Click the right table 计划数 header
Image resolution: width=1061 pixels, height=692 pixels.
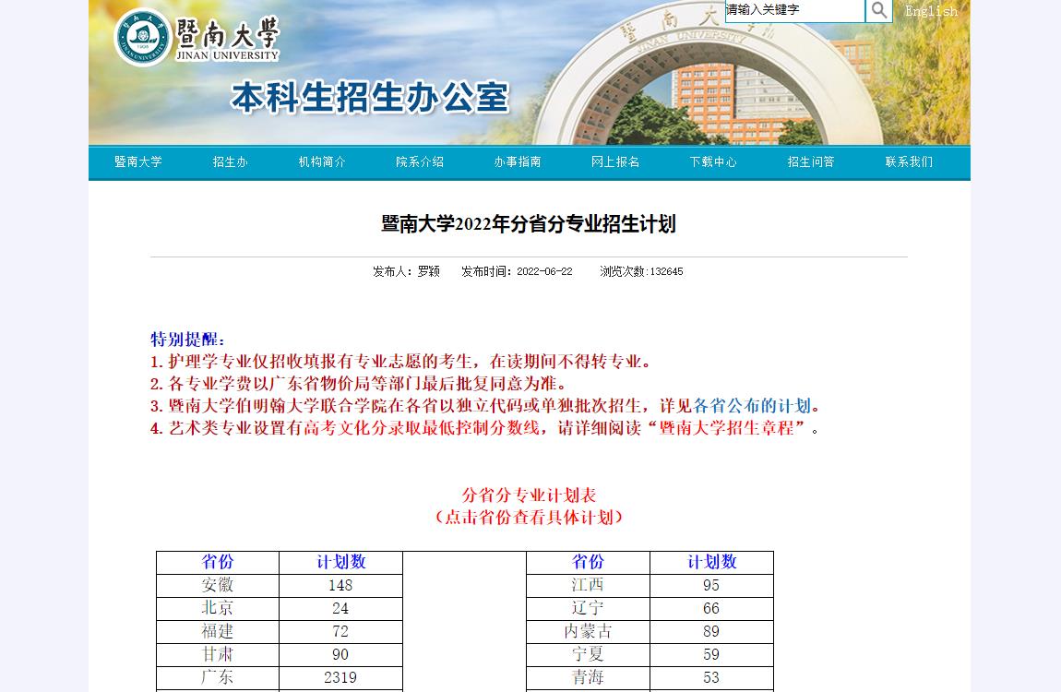712,562
